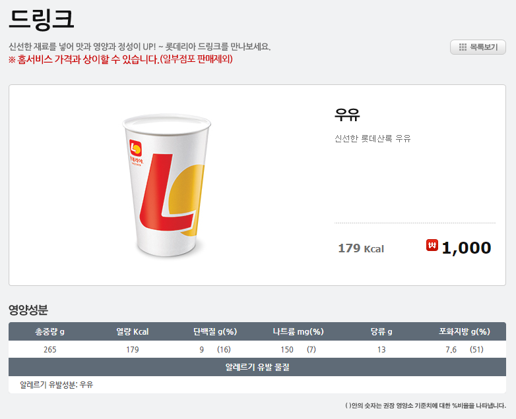
Task: Click the 포화지방 g(%) column header
Action: [x=465, y=331]
